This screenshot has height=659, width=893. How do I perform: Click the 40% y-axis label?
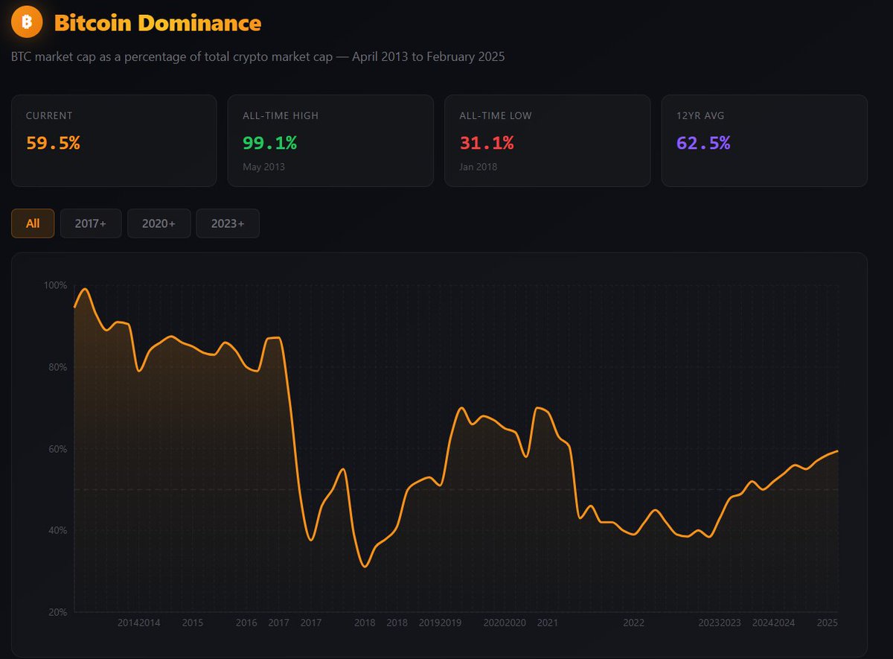click(57, 530)
